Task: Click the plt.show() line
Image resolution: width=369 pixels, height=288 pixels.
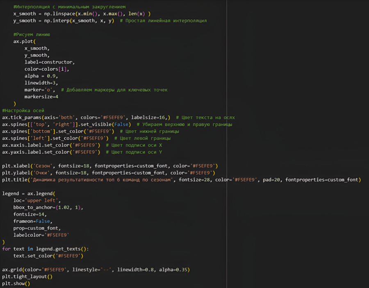Action: pos(16,283)
